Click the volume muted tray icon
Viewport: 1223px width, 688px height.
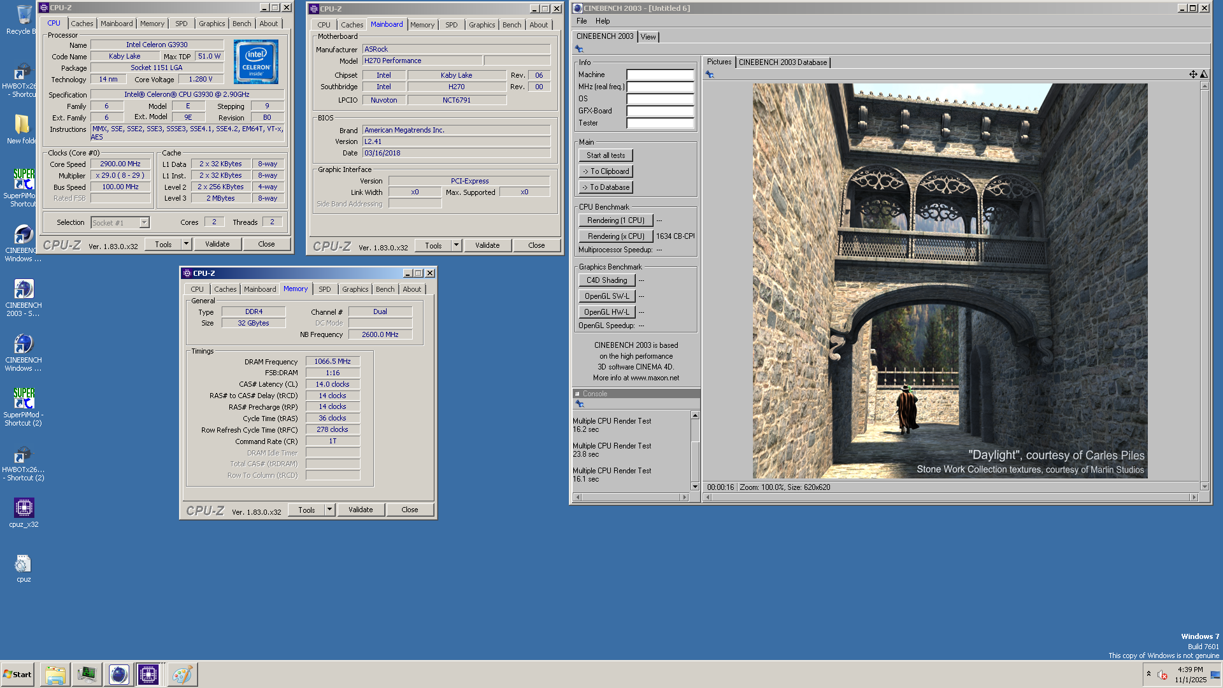pos(1162,675)
